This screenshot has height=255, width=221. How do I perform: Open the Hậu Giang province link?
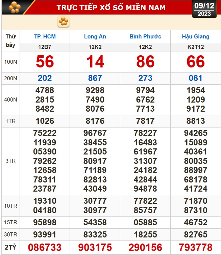click(x=196, y=36)
